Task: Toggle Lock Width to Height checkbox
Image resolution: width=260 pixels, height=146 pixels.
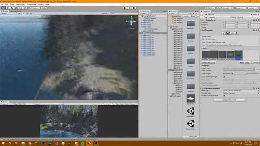Action: pyautogui.click(x=224, y=77)
